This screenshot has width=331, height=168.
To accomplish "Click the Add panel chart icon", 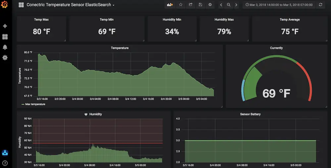I will [170, 5].
